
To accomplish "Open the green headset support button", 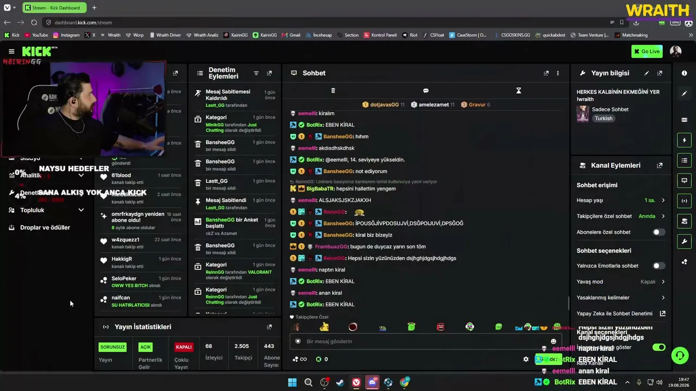I will [680, 356].
